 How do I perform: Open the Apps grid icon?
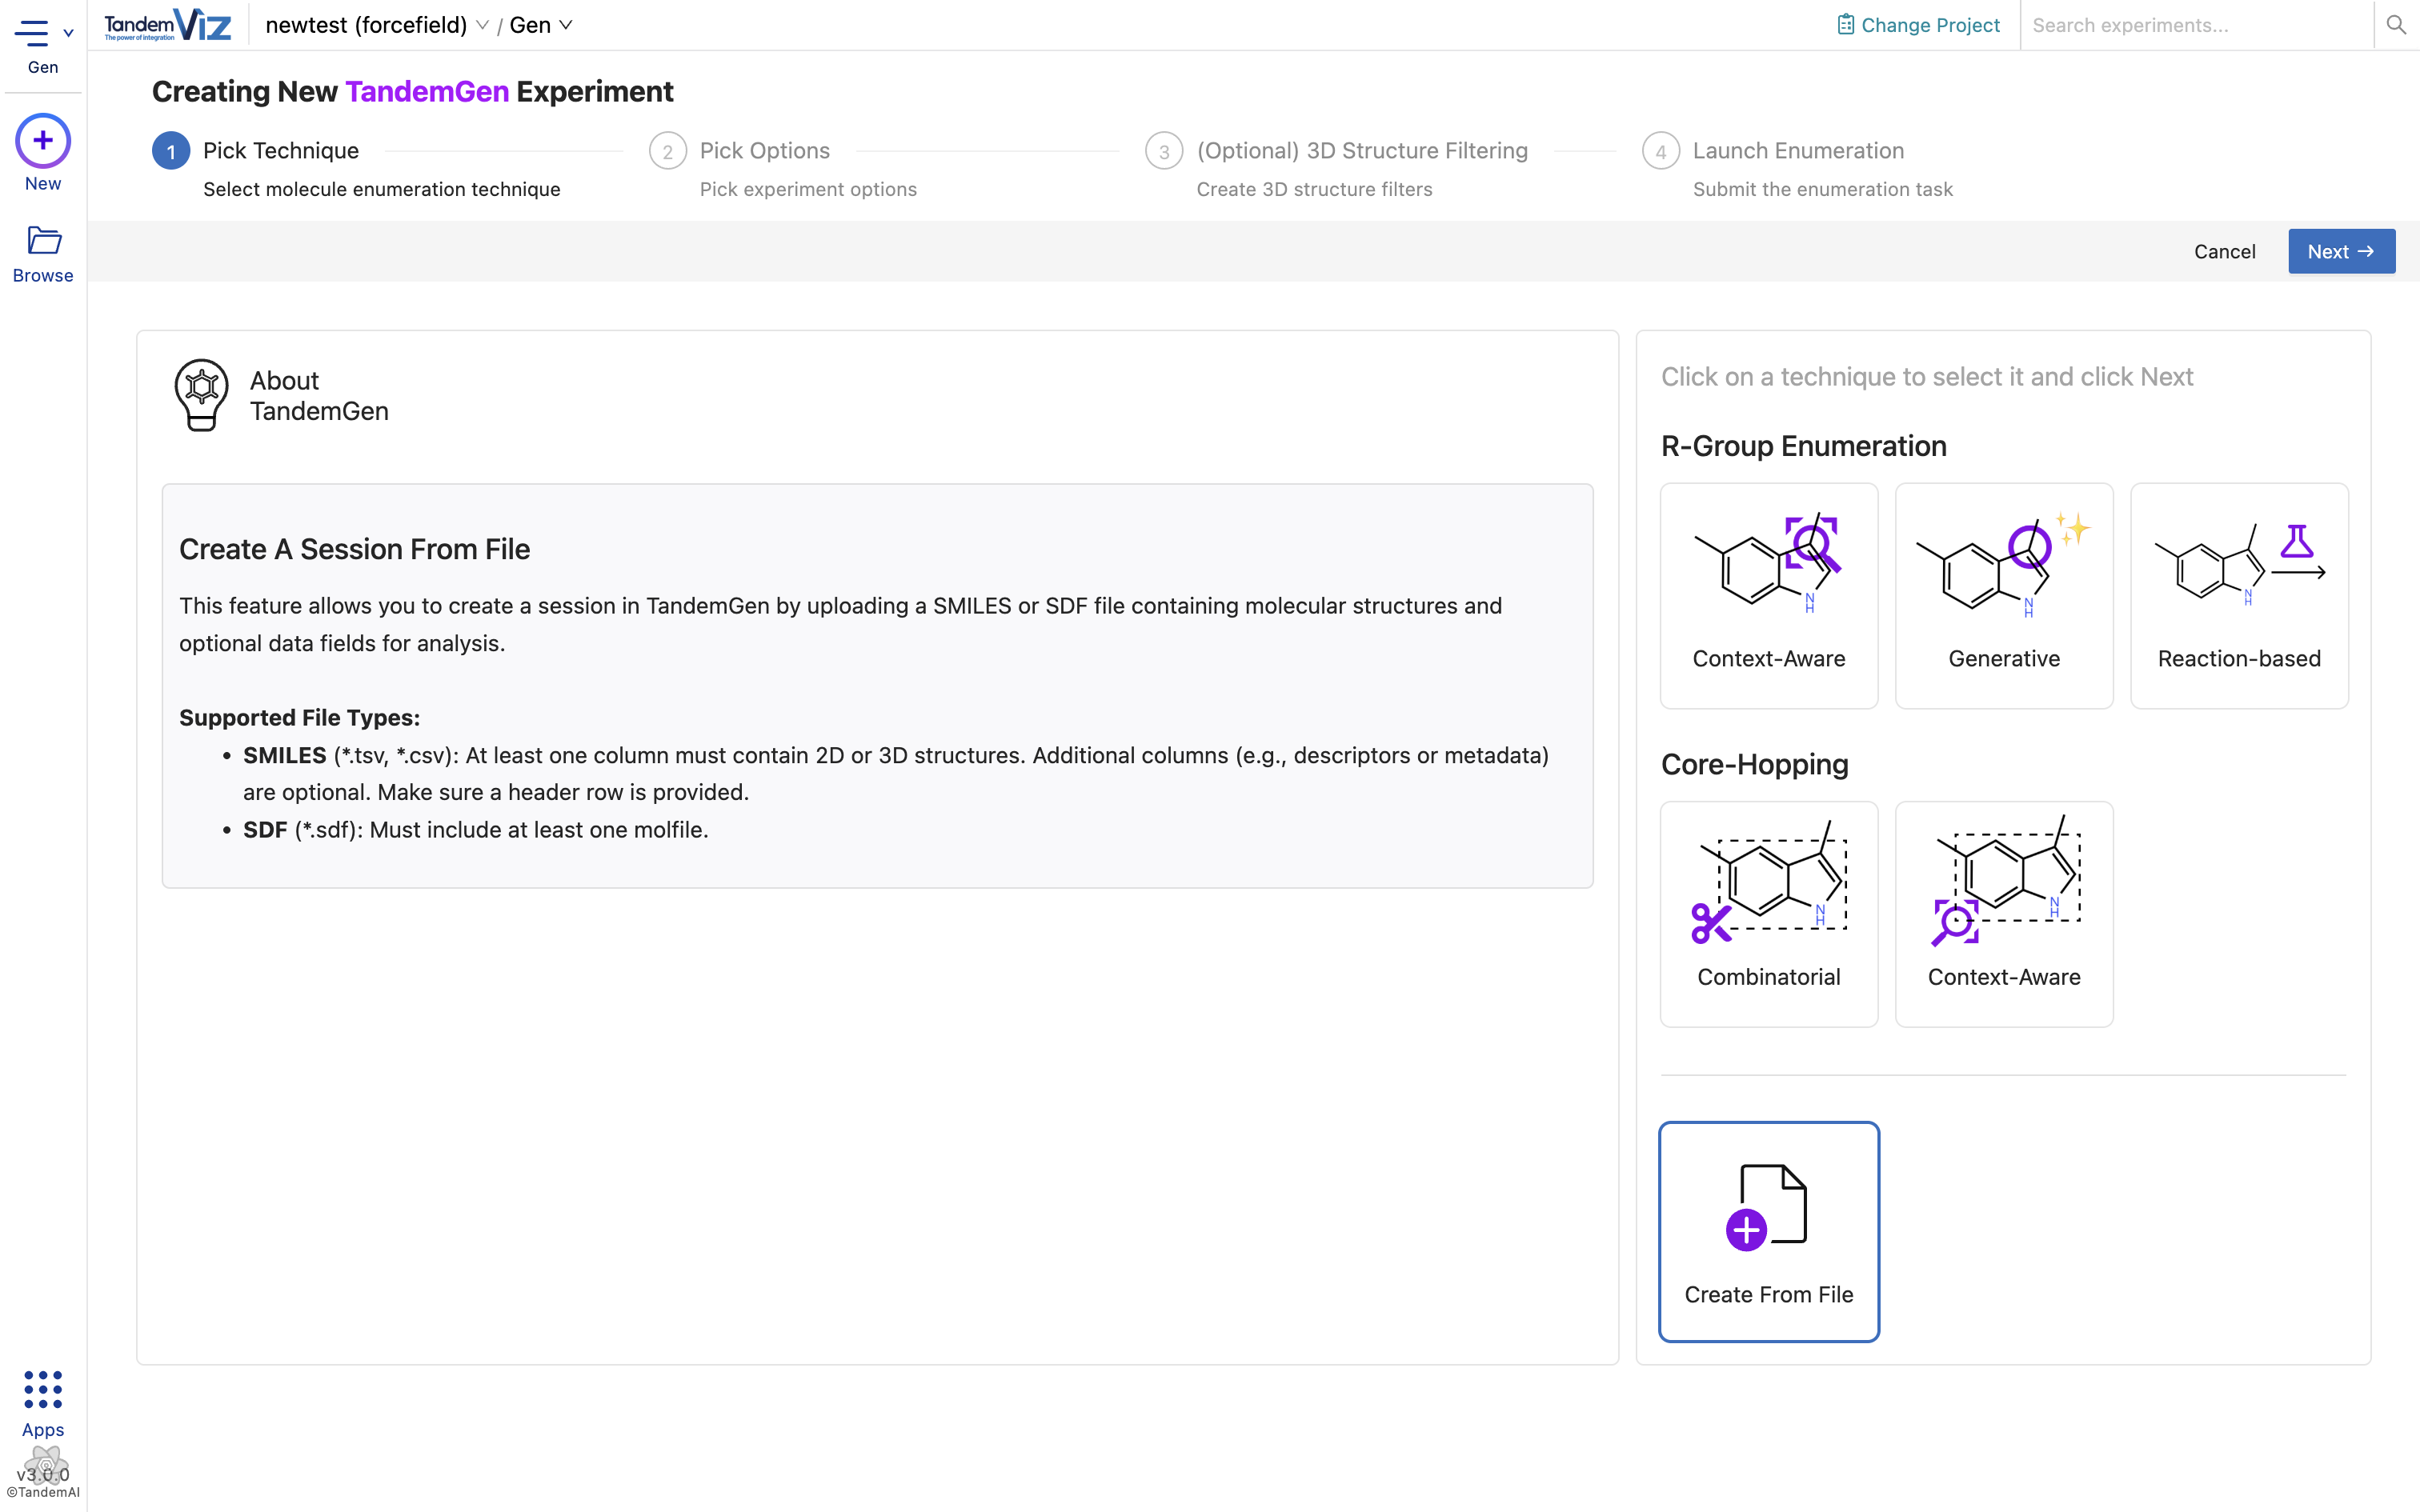43,1389
